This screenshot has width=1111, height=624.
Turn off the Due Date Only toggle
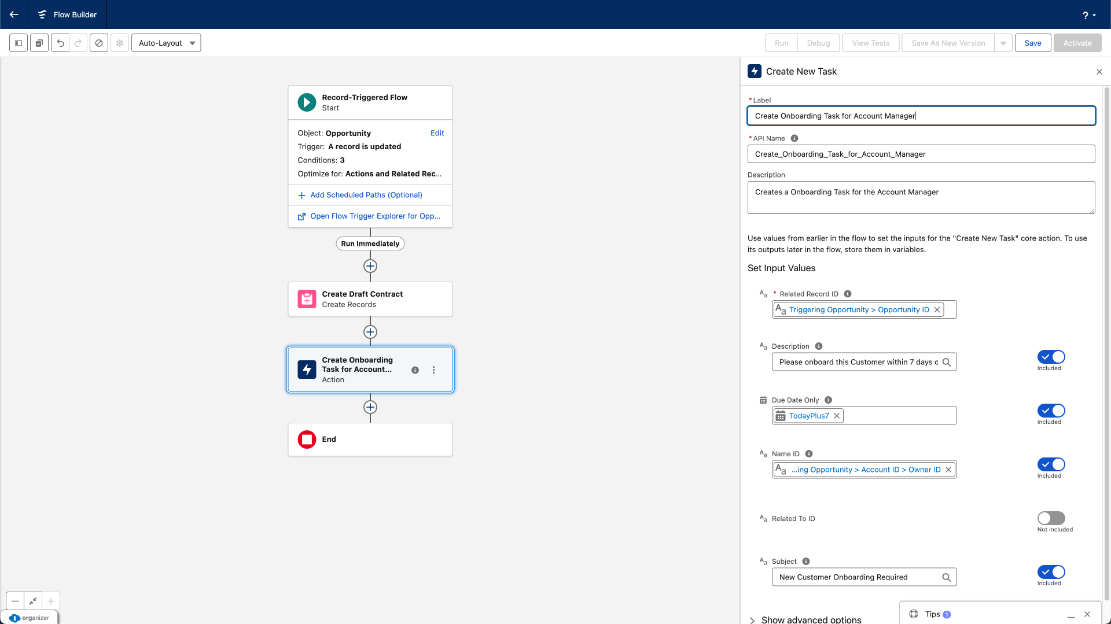(1051, 411)
